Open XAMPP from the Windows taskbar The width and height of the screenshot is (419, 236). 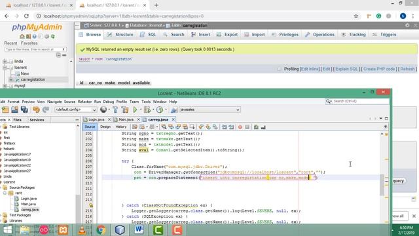(x=63, y=230)
